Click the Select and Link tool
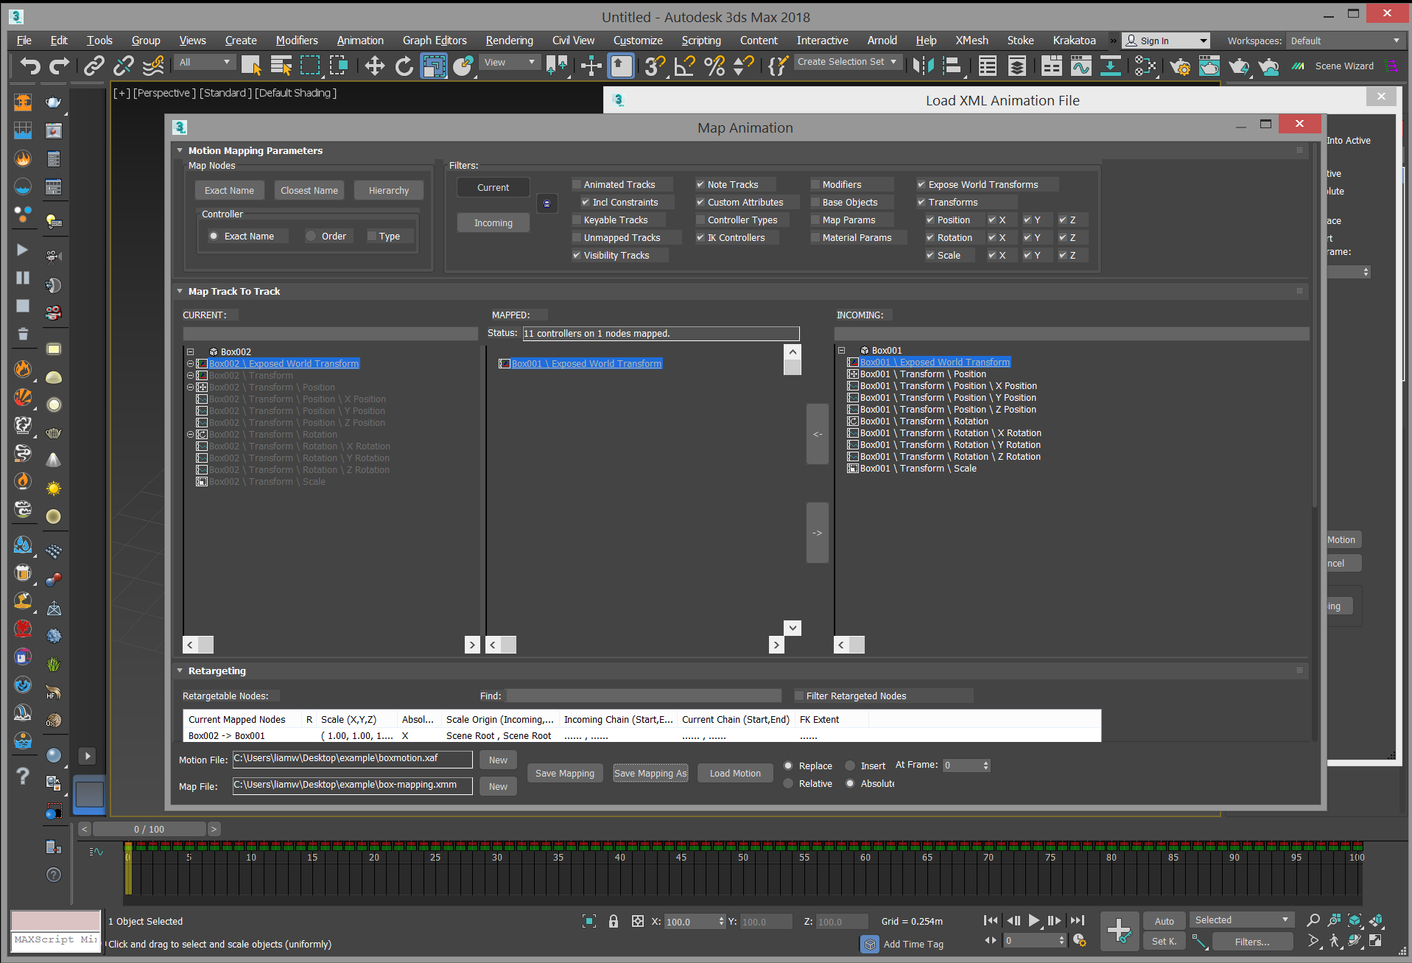The width and height of the screenshot is (1412, 963). pyautogui.click(x=94, y=66)
